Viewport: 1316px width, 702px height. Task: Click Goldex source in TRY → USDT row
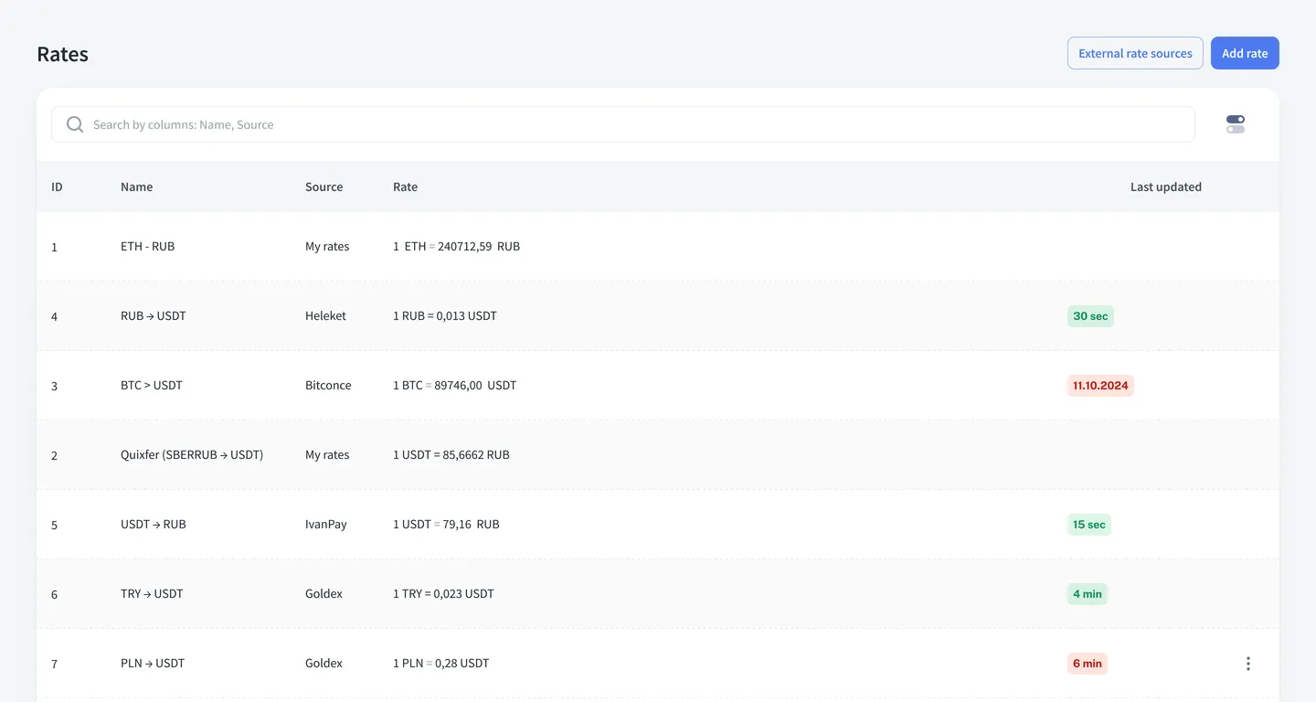[324, 594]
